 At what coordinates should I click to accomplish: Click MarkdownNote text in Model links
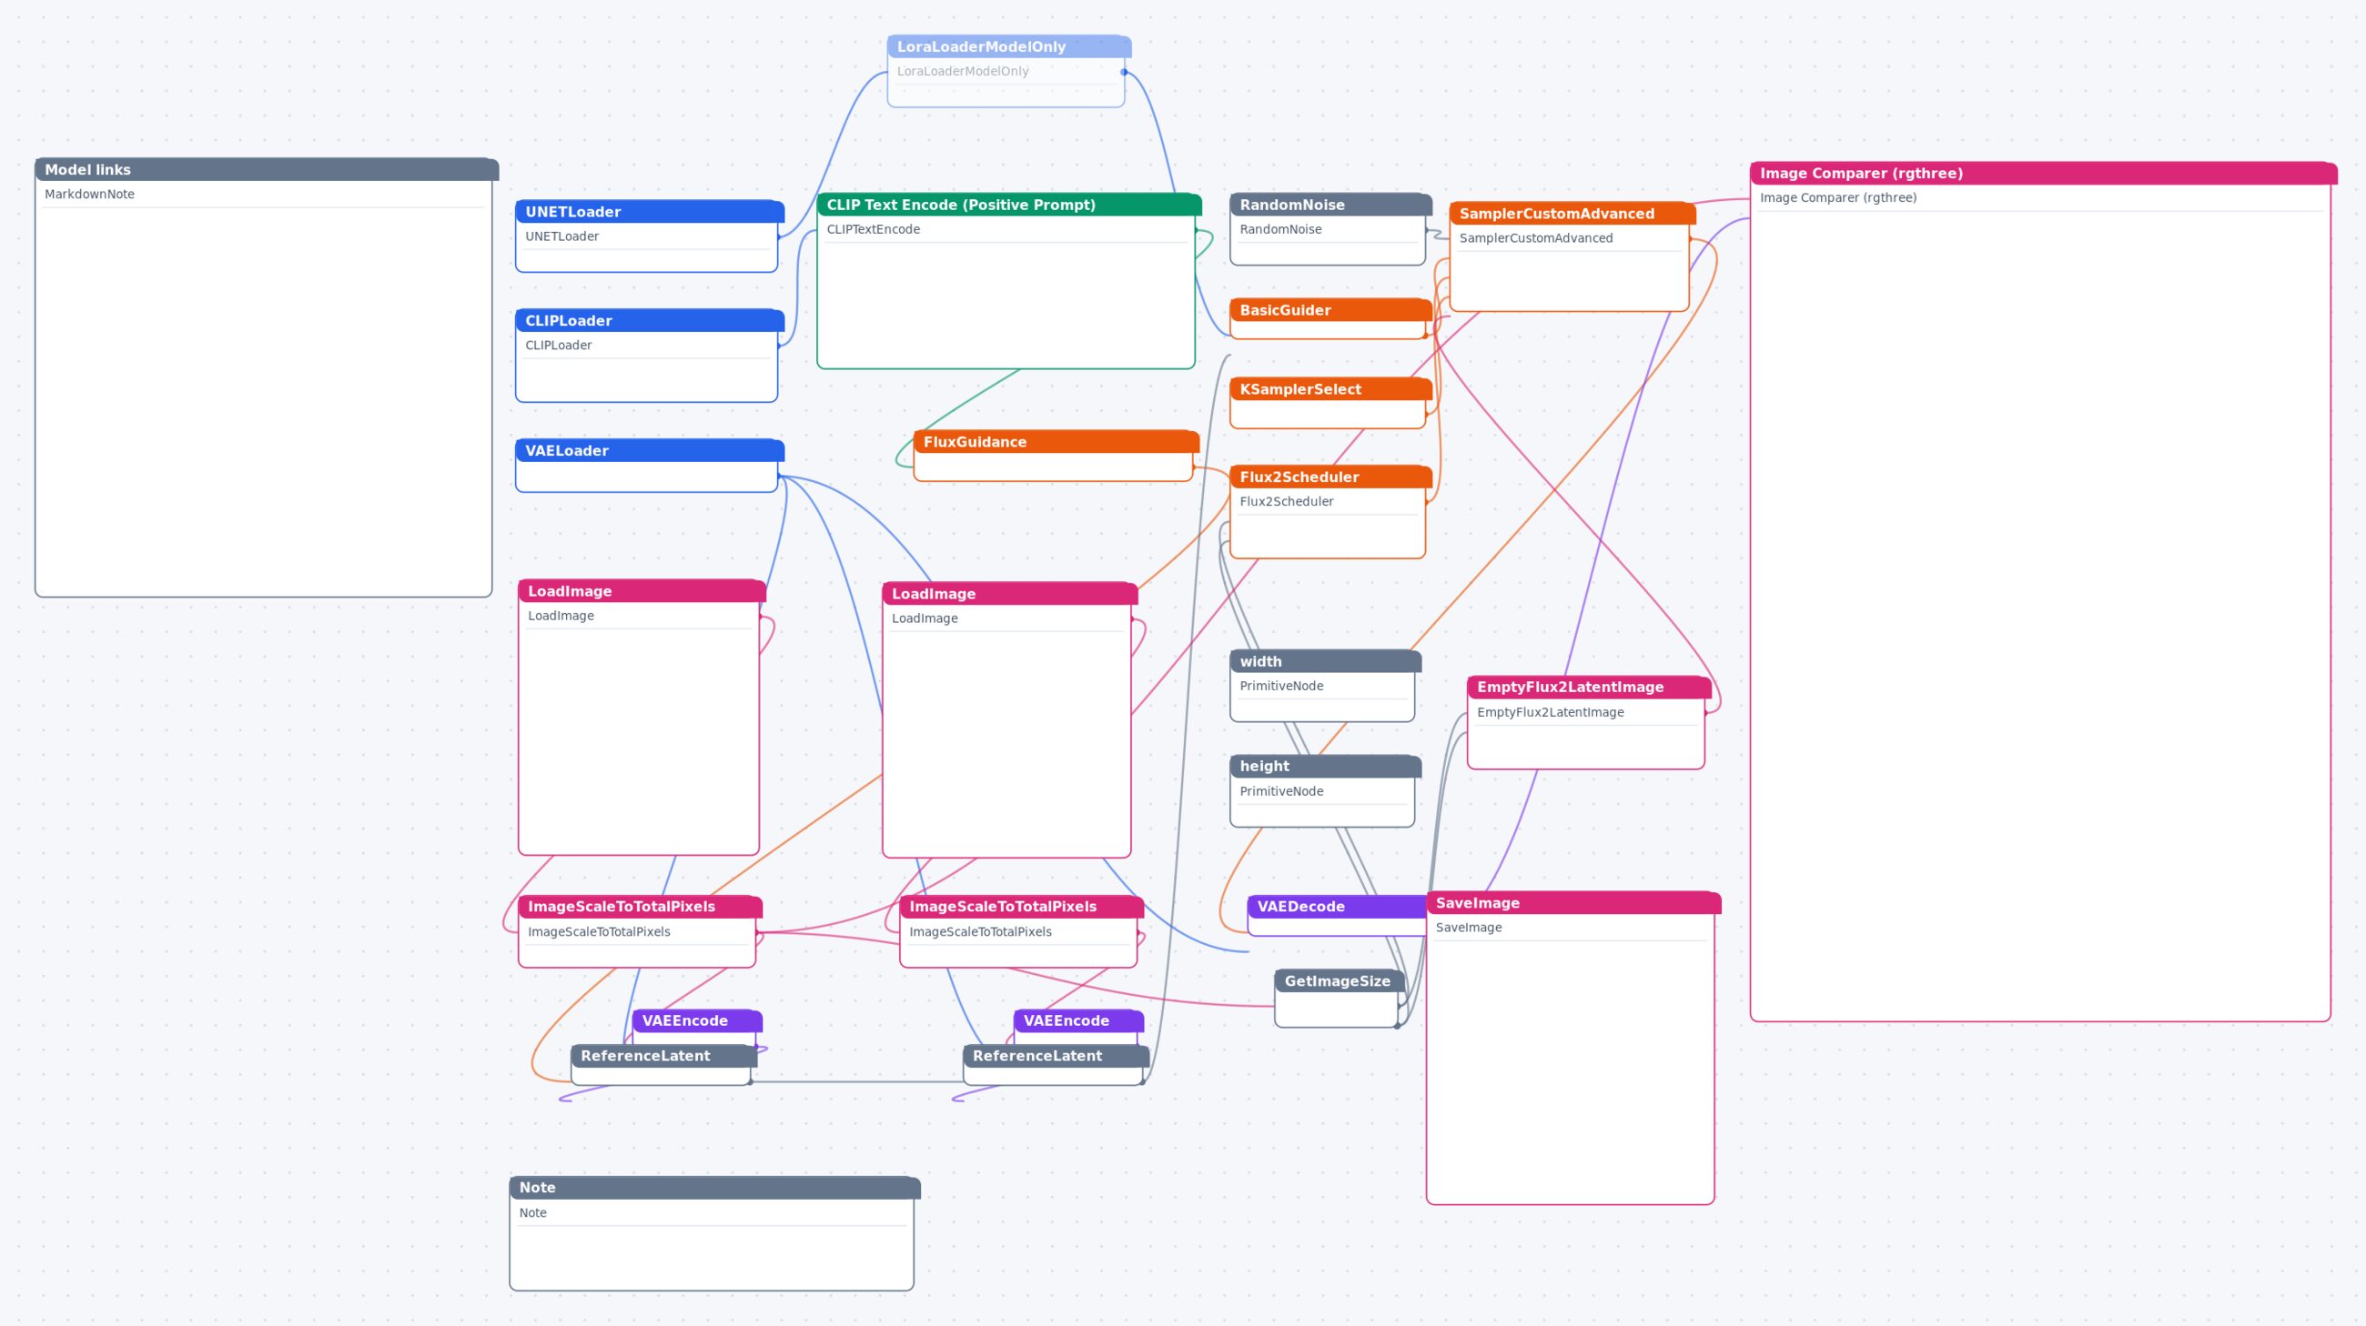pyautogui.click(x=89, y=195)
